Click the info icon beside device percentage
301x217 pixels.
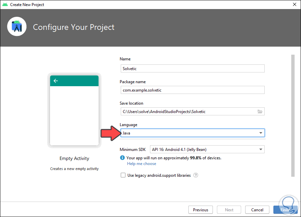pyautogui.click(x=122, y=158)
